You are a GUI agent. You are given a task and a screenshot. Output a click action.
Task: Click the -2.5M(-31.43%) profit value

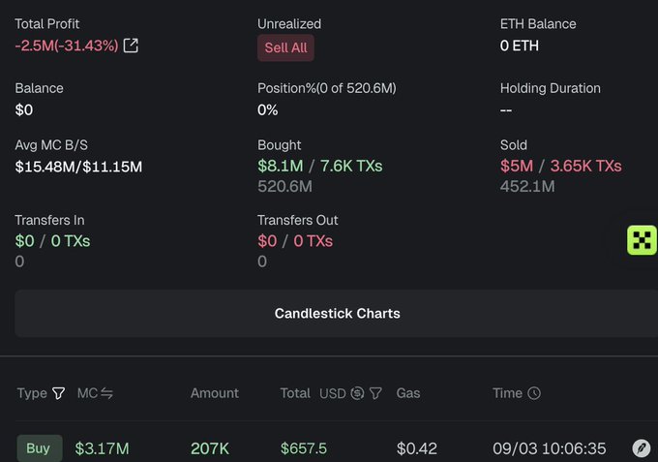(67, 46)
